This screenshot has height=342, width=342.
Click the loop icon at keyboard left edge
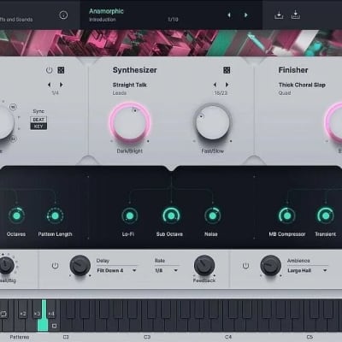(x=3, y=314)
